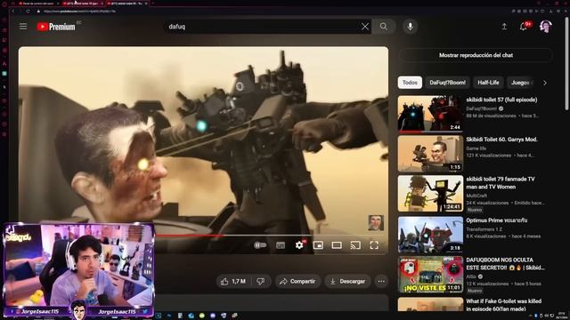This screenshot has height=320, width=570.
Task: Open skibidi toilet 79 fanmade thumbnail
Action: [430, 194]
